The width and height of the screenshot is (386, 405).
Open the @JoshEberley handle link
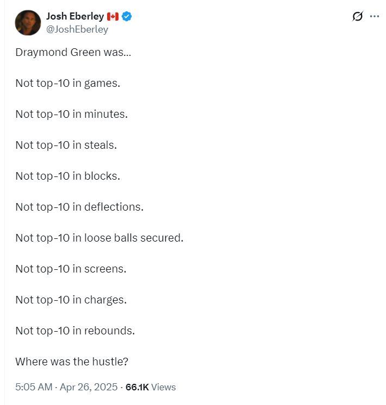point(77,29)
